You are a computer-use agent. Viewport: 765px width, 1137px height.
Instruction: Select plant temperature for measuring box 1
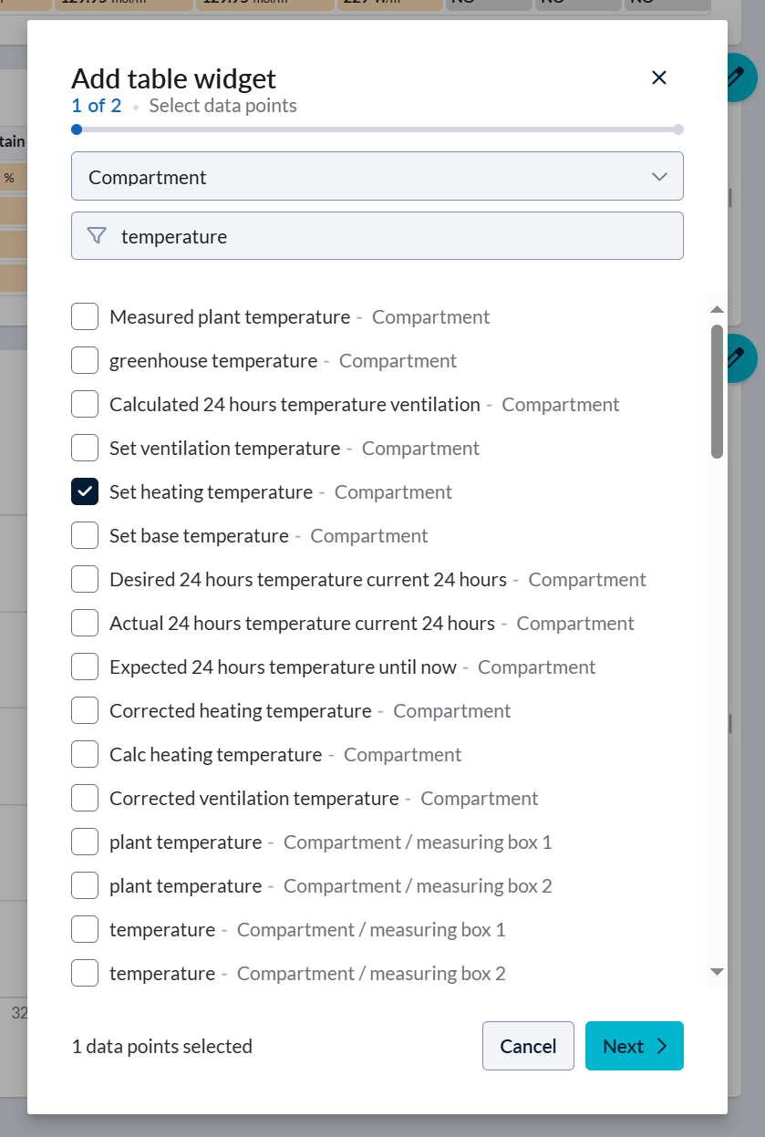(84, 842)
